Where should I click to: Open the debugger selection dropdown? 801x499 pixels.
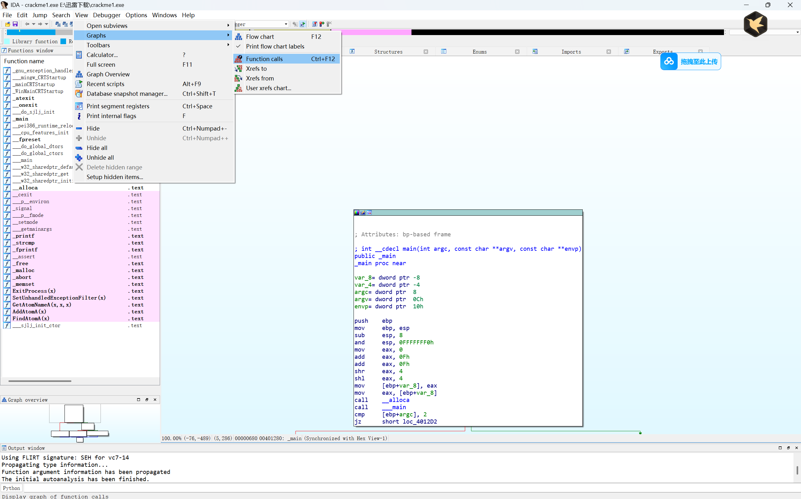tap(286, 24)
